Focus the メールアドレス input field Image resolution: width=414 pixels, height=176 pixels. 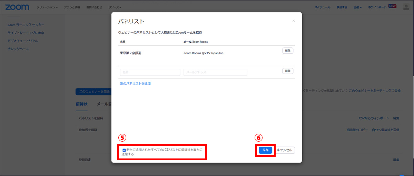pyautogui.click(x=215, y=72)
